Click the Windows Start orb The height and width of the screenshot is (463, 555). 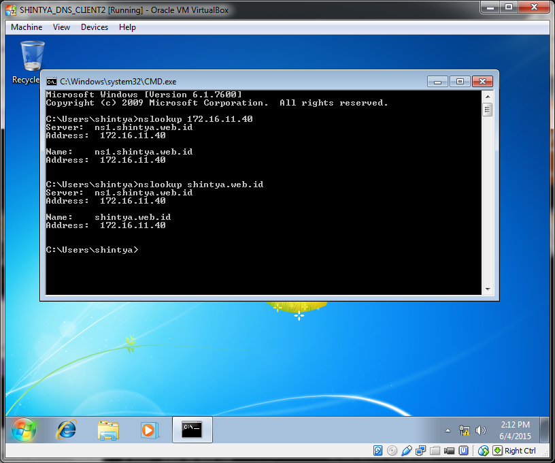pyautogui.click(x=24, y=430)
